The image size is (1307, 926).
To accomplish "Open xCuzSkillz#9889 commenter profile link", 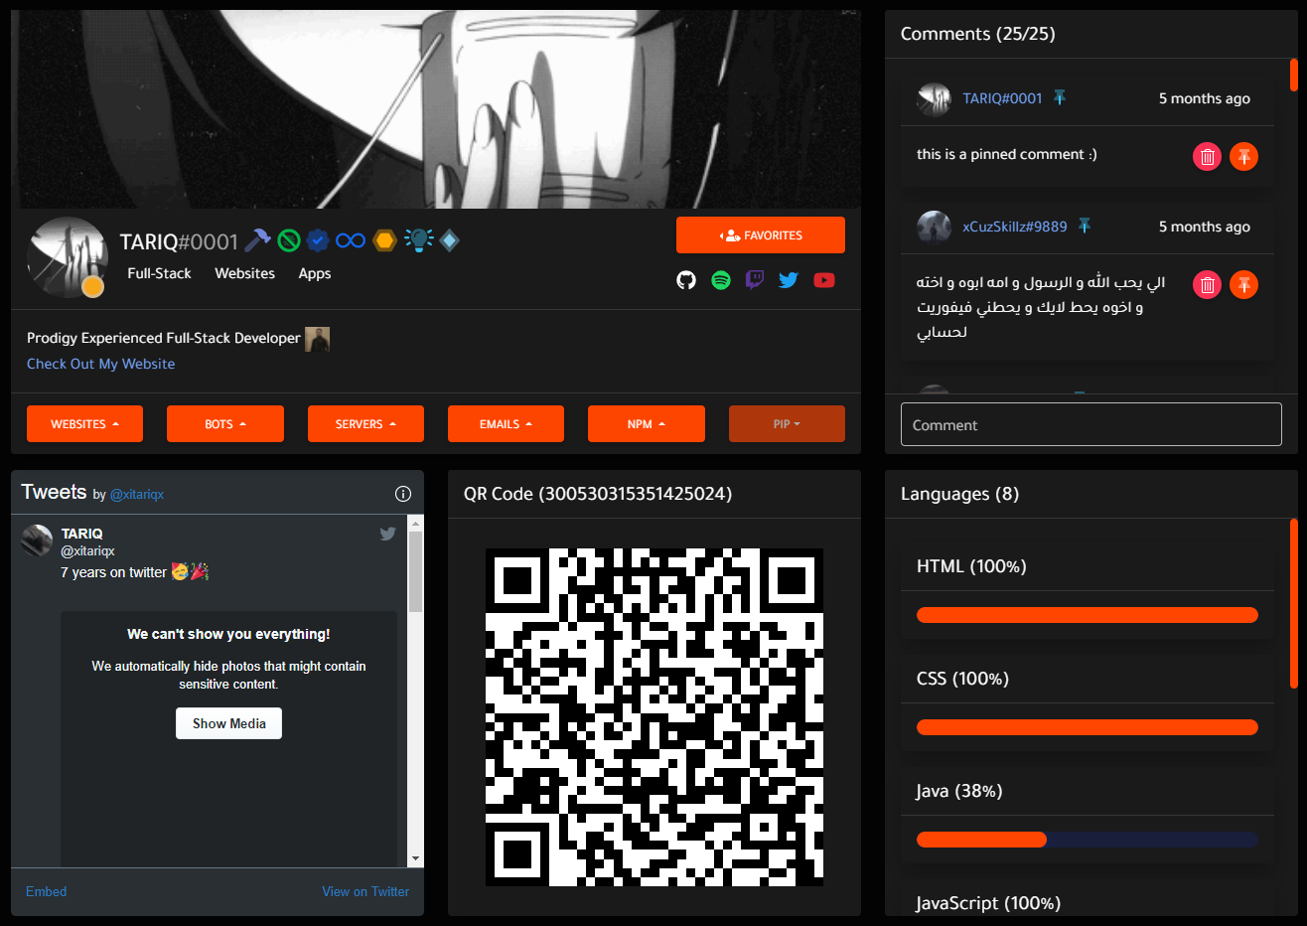I will (x=1014, y=227).
